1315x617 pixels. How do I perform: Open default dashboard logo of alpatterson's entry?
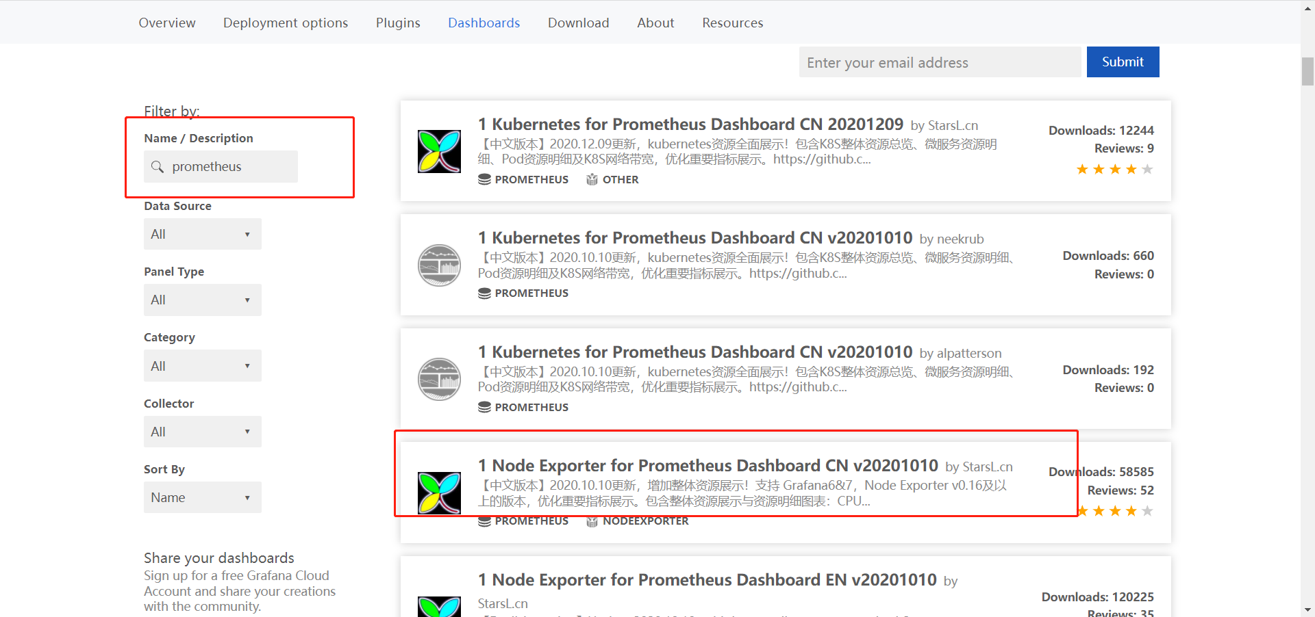pos(439,379)
